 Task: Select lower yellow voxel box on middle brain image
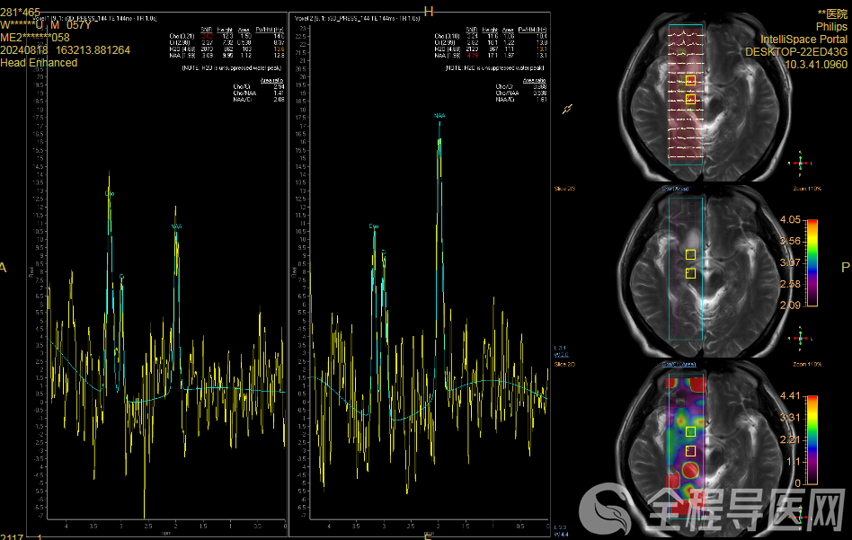click(690, 273)
